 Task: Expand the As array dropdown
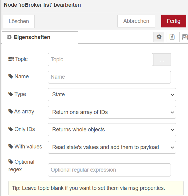112,112
